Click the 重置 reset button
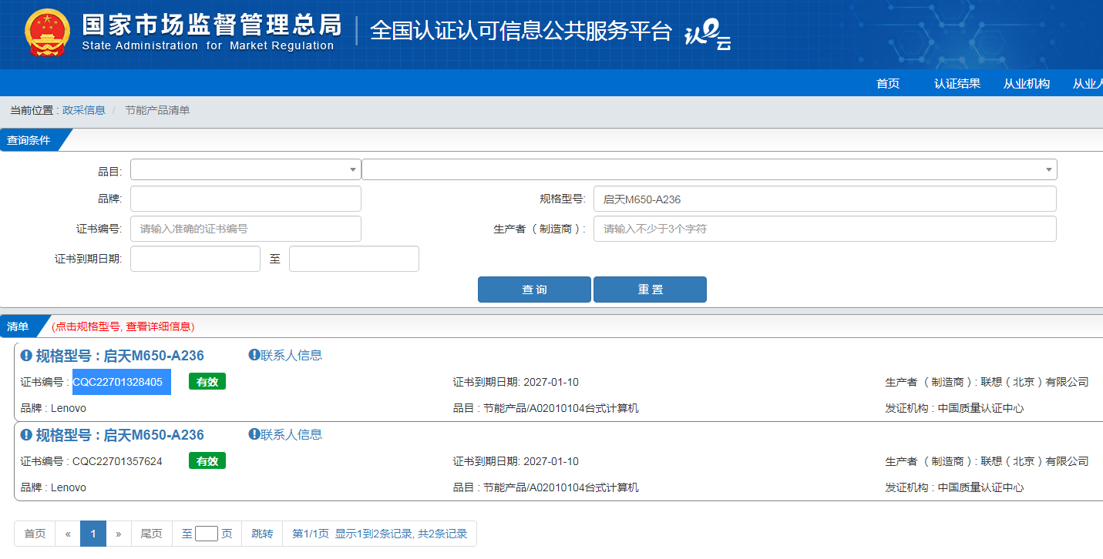The width and height of the screenshot is (1103, 559). tap(650, 290)
